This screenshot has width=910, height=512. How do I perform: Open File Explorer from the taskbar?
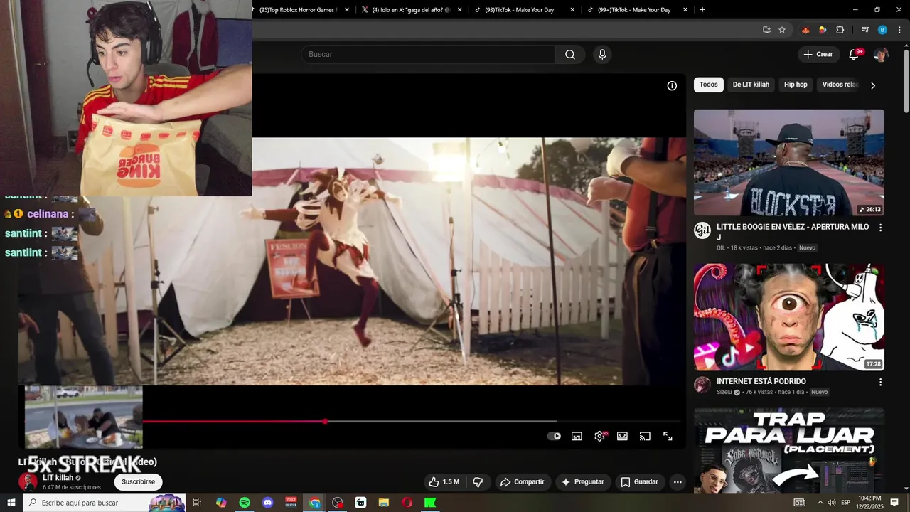point(384,503)
